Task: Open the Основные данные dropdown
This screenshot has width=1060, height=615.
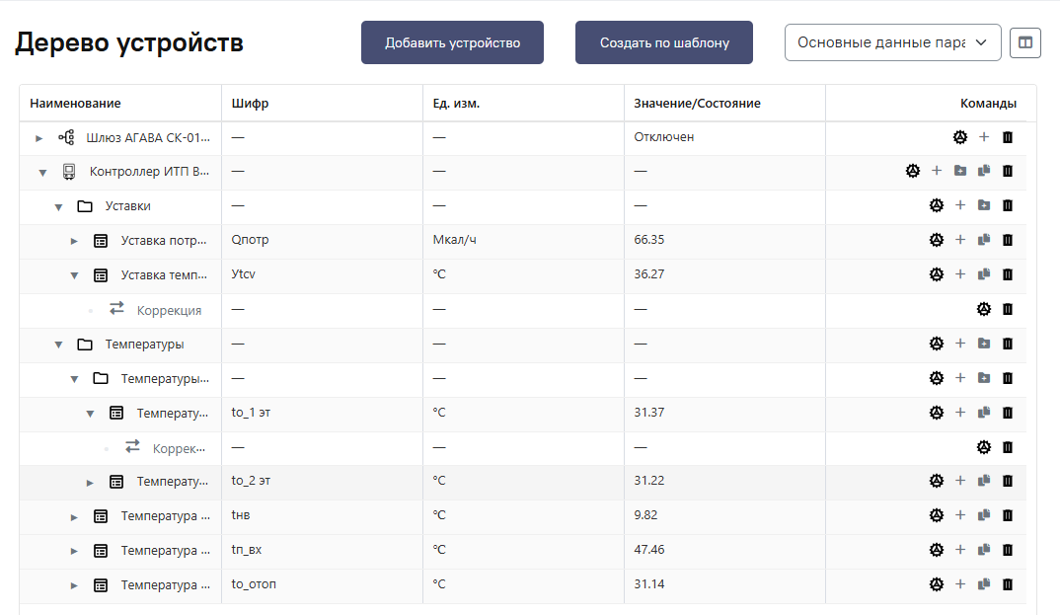Action: 892,42
